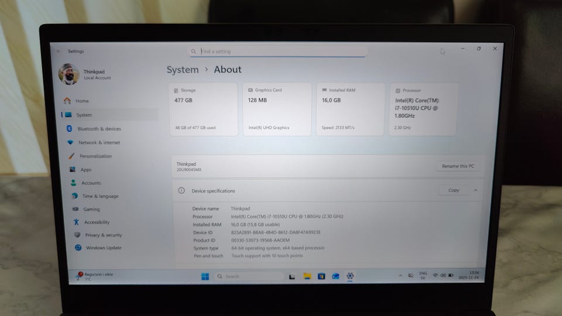Screen dimensions: 562x316
Task: Open Microsoft Store from the taskbar
Action: [321, 276]
